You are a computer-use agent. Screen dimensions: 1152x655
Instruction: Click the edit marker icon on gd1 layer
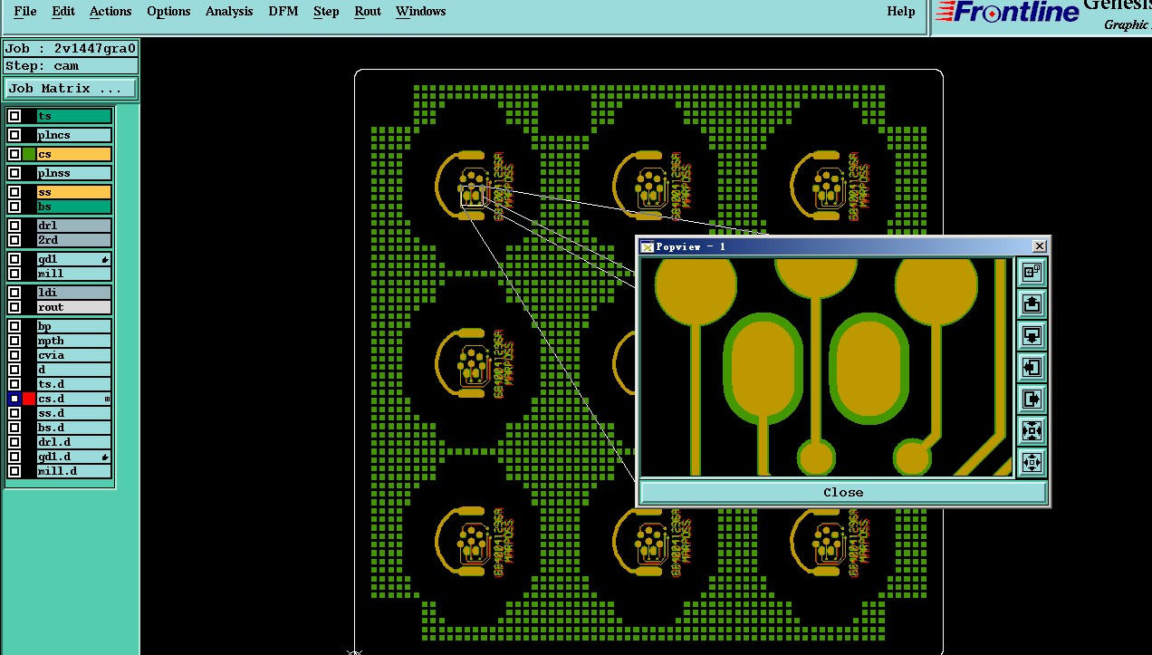pyautogui.click(x=105, y=259)
